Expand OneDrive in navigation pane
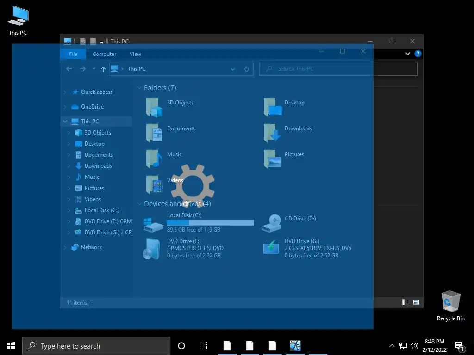This screenshot has height=355, width=474. coord(65,107)
